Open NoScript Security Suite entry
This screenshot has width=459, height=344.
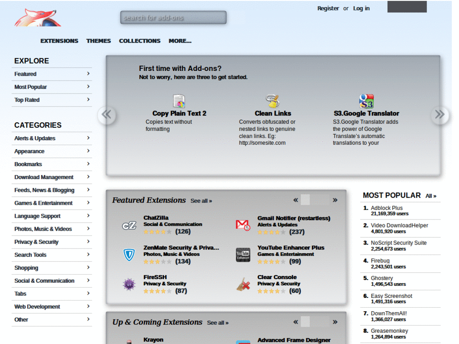tap(398, 243)
